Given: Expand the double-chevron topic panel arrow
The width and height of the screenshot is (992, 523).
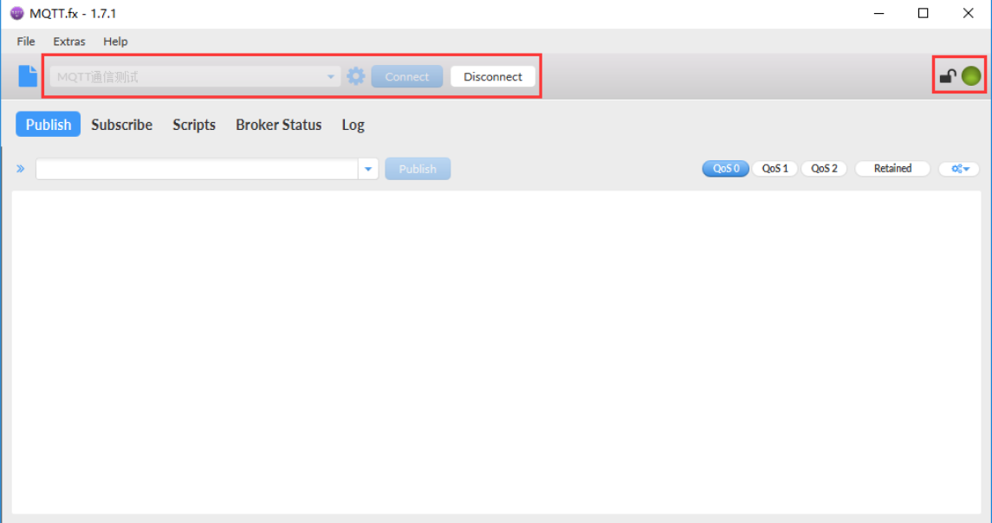Looking at the screenshot, I should click(21, 169).
